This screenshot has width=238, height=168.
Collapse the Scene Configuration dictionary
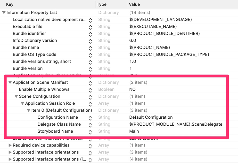[x=16, y=96]
